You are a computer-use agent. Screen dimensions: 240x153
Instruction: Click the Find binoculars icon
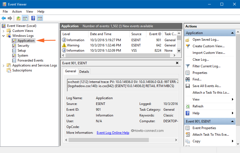pyautogui.click(x=188, y=79)
